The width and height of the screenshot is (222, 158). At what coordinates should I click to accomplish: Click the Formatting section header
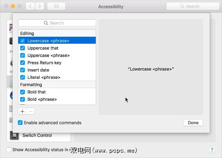tap(31, 84)
